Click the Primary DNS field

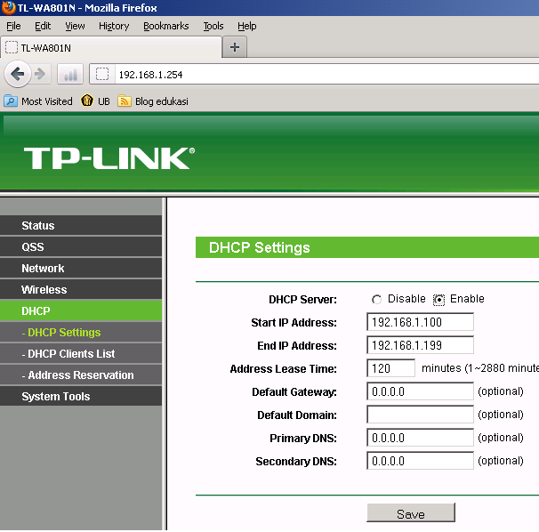point(420,438)
